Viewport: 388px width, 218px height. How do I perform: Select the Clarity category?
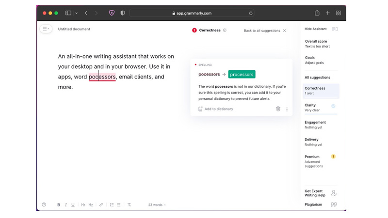tap(321, 108)
